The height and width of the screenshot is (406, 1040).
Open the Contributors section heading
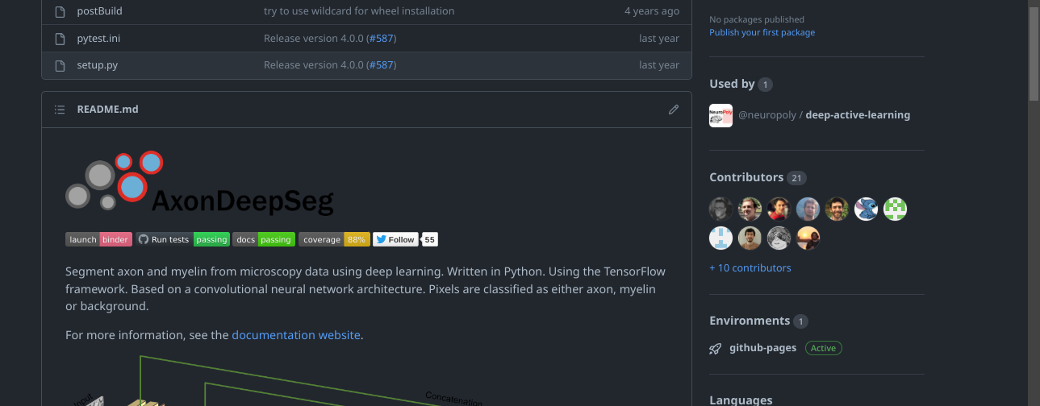click(x=746, y=177)
